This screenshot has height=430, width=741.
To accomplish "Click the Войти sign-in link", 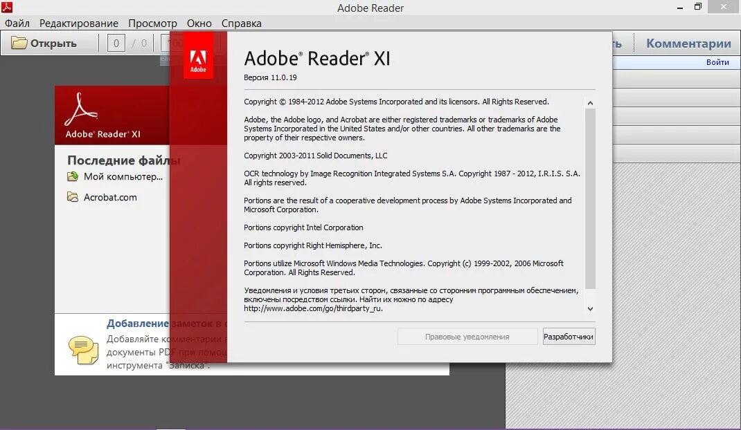I will (x=717, y=62).
